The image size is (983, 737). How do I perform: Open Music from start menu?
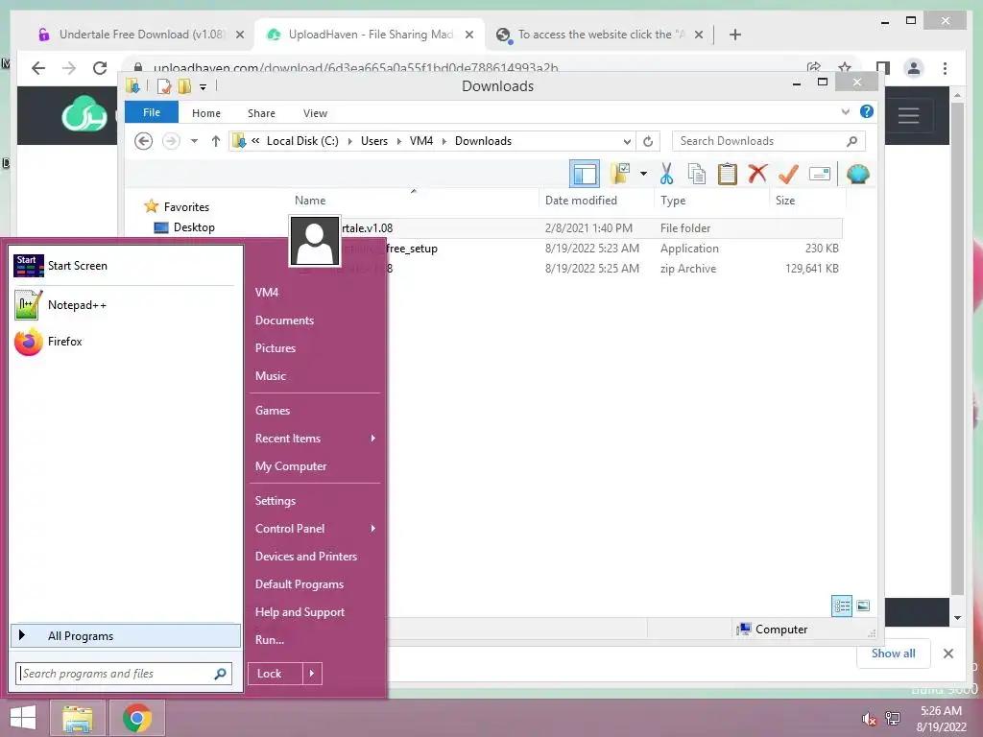coord(270,376)
